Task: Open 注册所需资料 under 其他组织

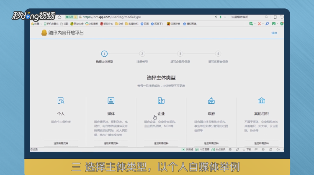Action: point(261,143)
